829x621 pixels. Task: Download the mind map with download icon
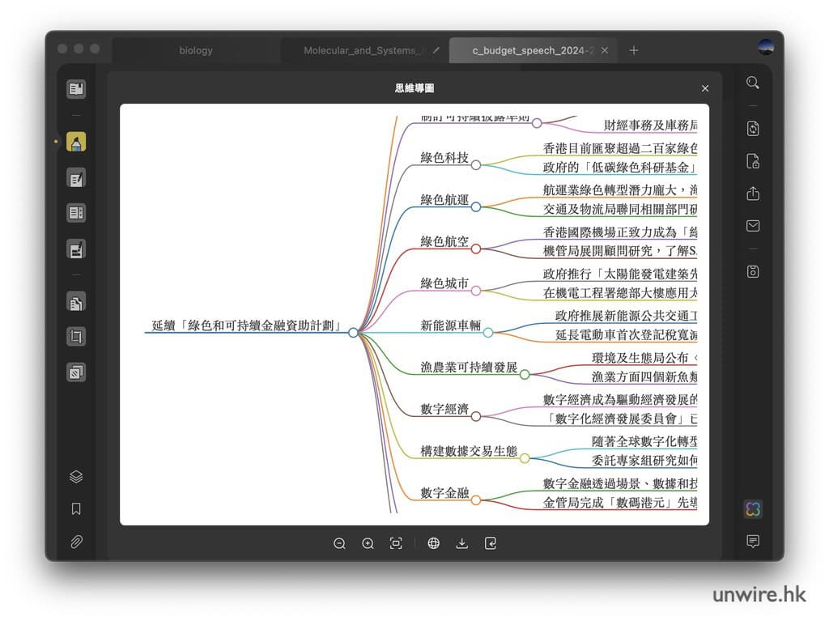pyautogui.click(x=462, y=544)
